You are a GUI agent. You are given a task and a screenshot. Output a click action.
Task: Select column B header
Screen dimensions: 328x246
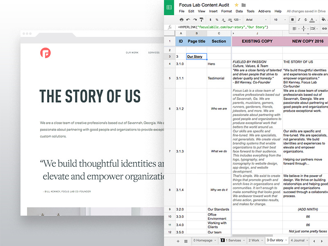197,33
